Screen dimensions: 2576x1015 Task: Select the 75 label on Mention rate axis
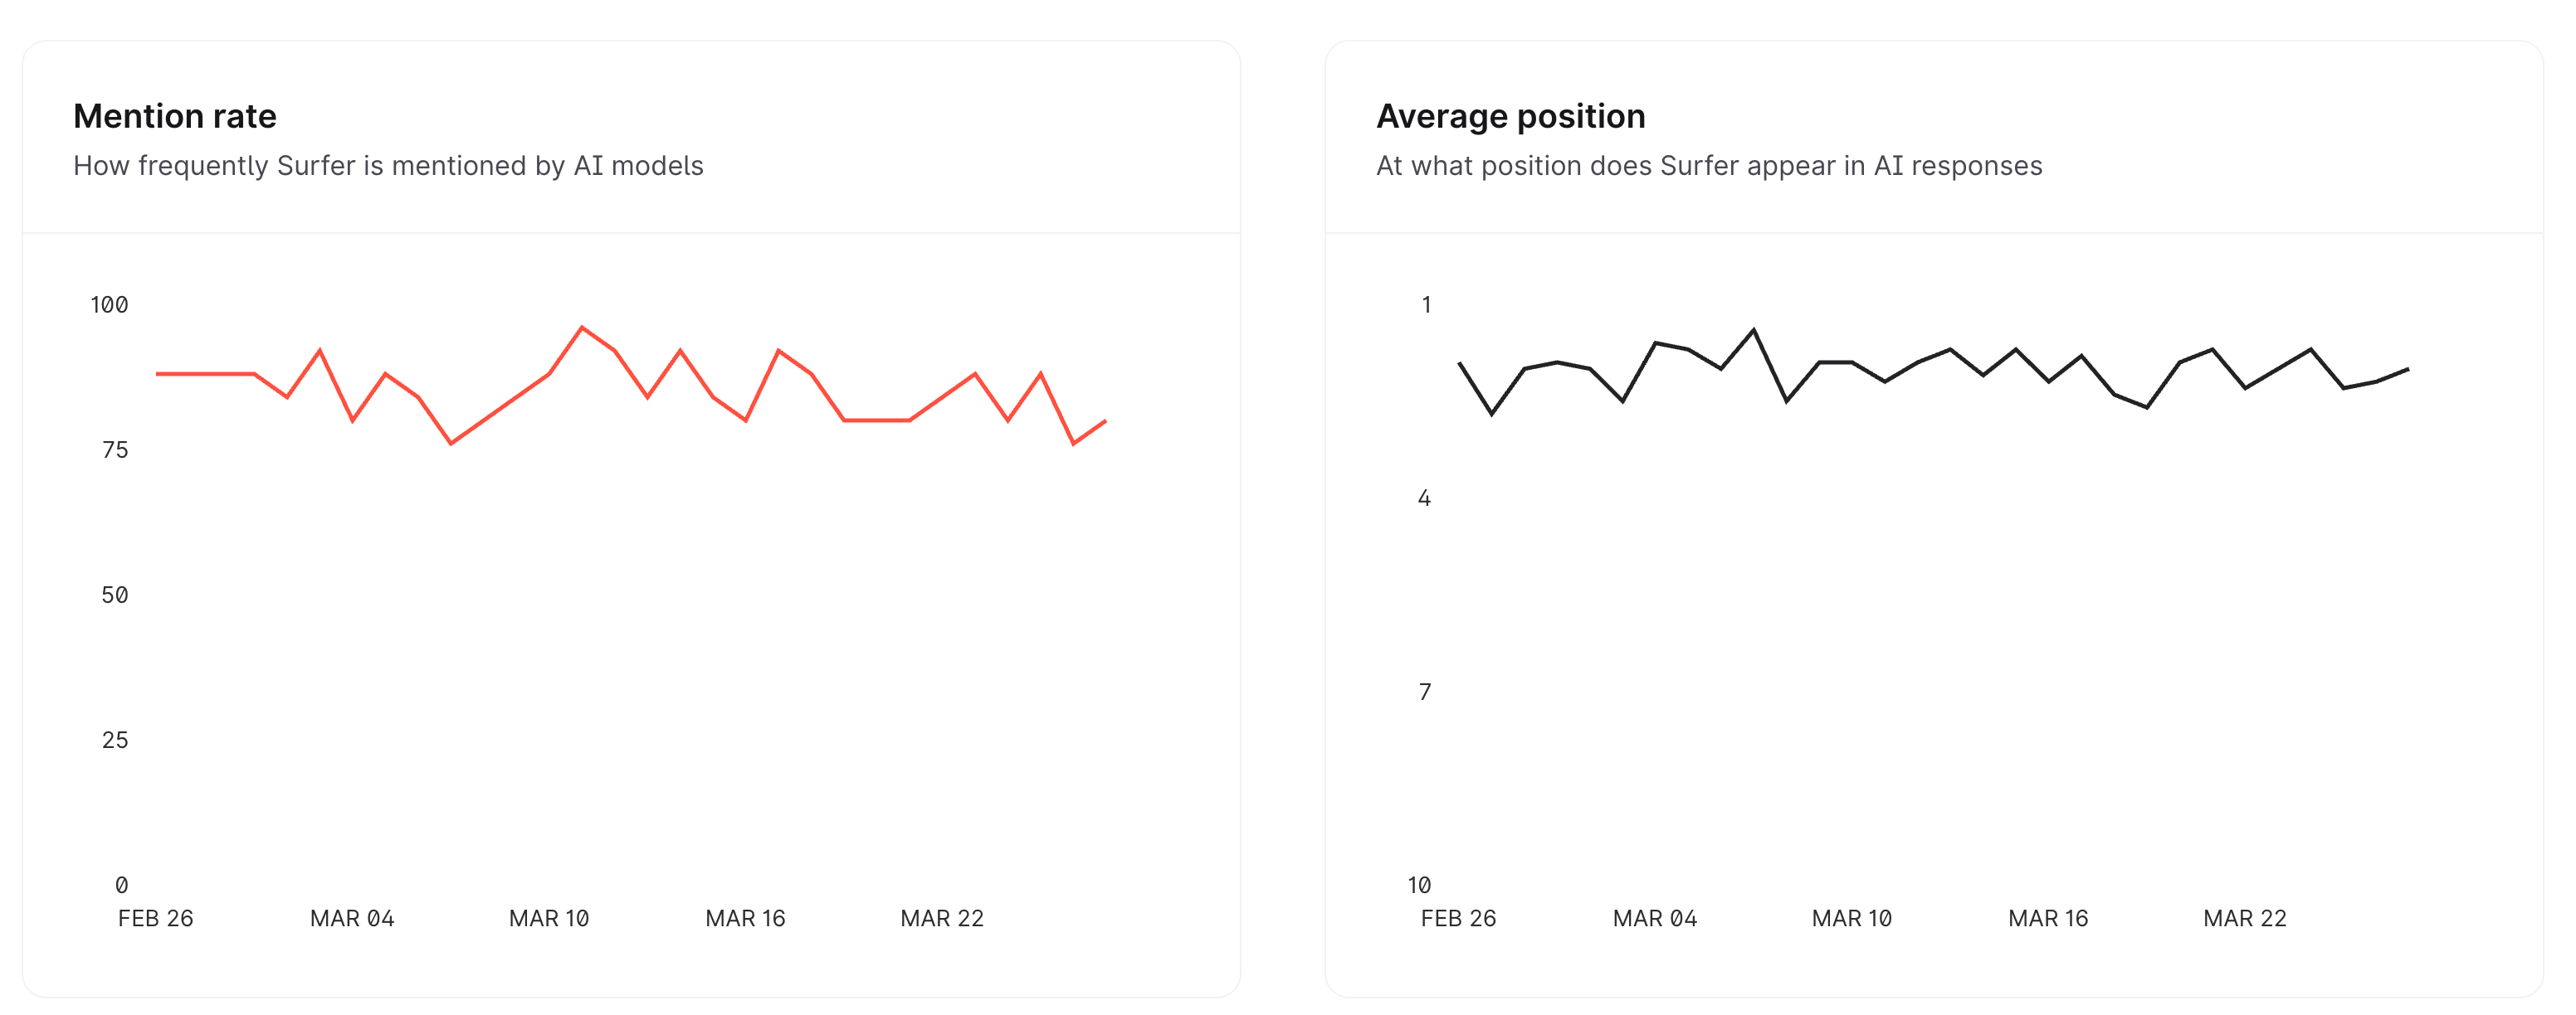(x=115, y=449)
